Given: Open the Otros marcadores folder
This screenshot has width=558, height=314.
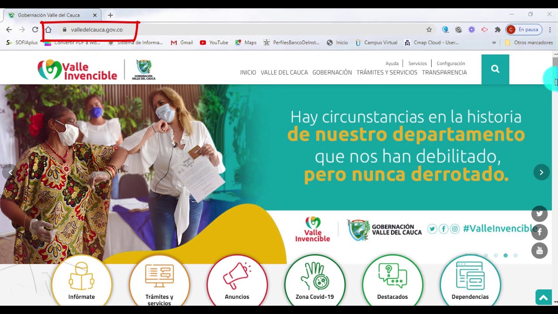Looking at the screenshot, I should coord(529,43).
